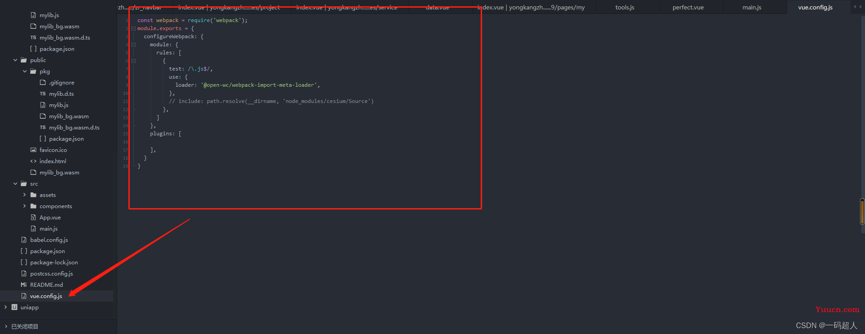Collapse the pkg folder chevron

[25, 71]
